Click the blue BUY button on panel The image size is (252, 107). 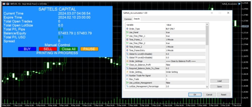pyautogui.click(x=27, y=49)
